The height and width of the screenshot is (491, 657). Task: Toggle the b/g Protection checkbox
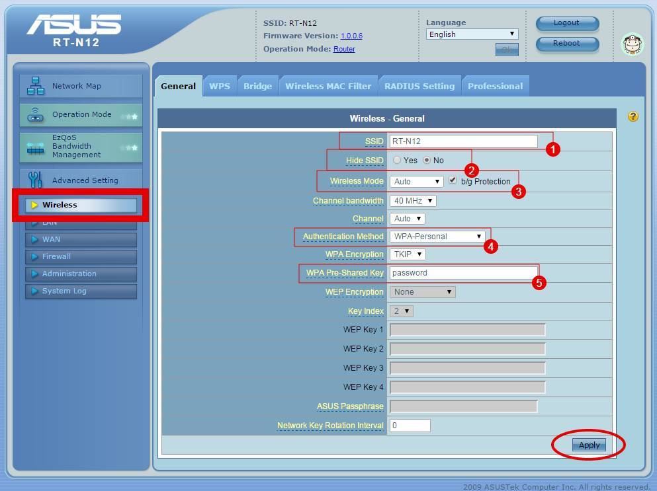click(453, 180)
